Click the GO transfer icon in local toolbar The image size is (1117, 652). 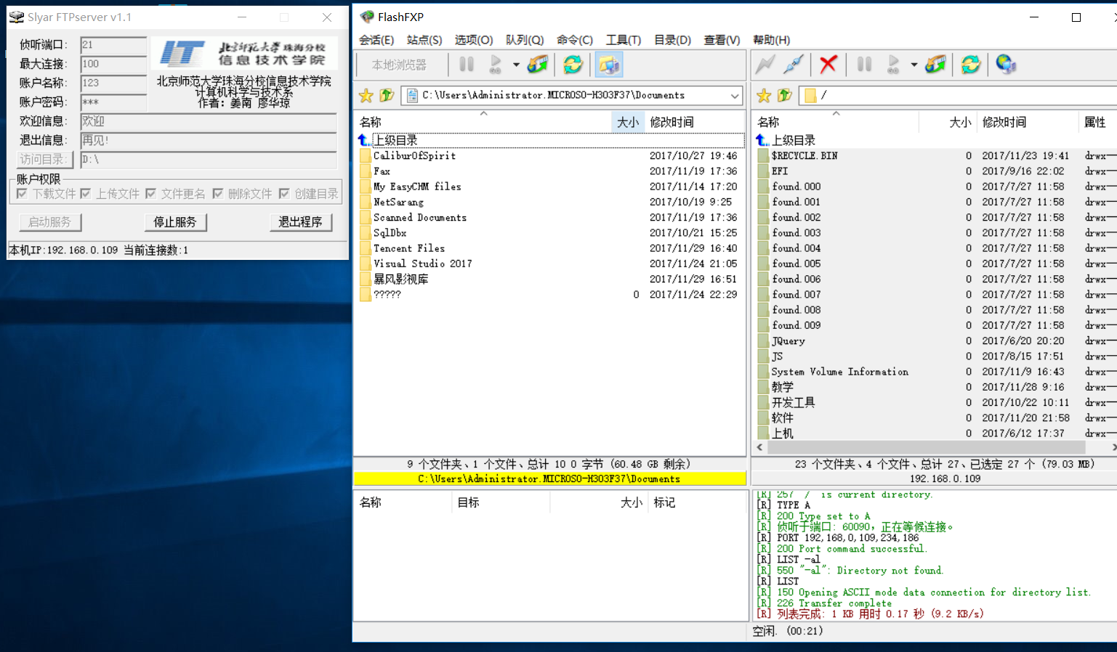[496, 65]
